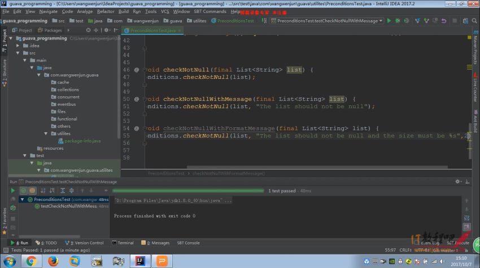Fold the method at line 54

pos(145,128)
